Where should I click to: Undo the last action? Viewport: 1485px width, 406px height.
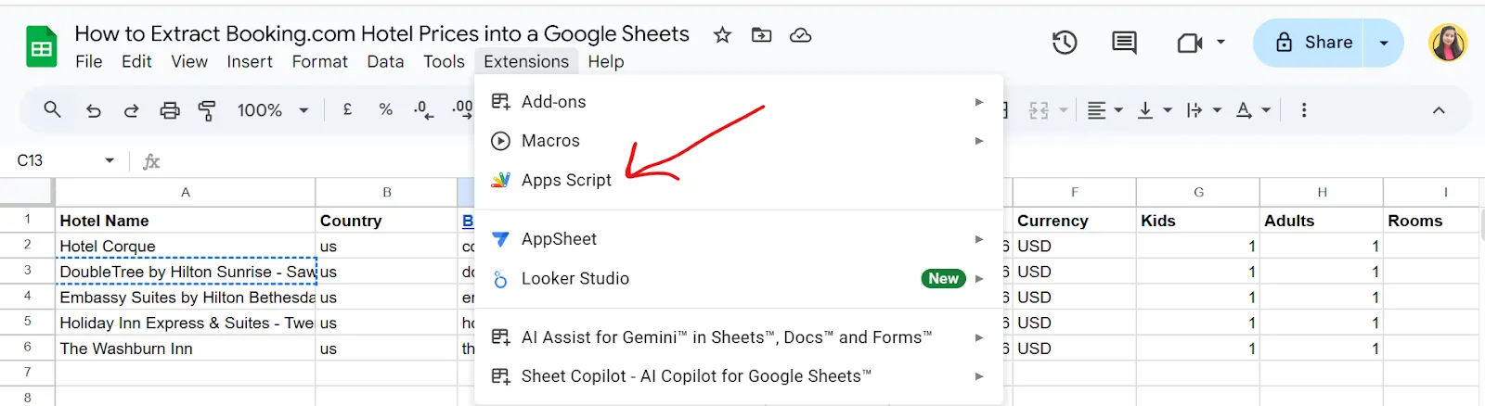(93, 110)
